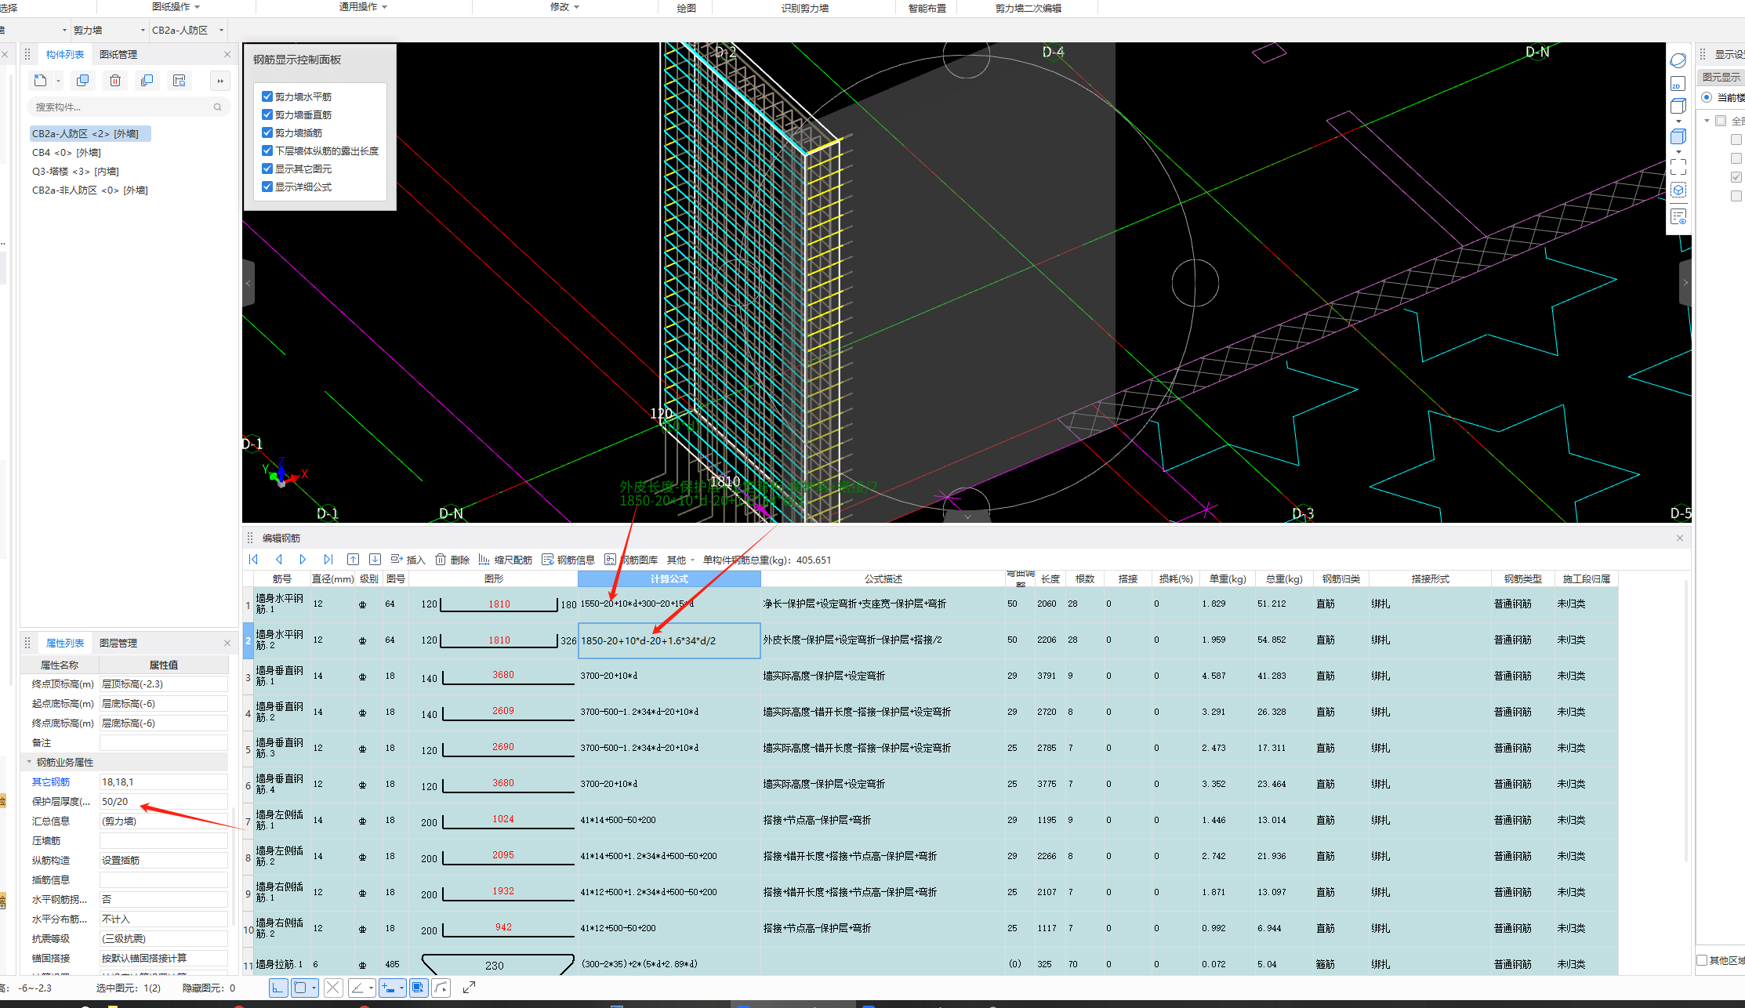Click 钢筋图库 button
The width and height of the screenshot is (1745, 1008).
tap(631, 560)
